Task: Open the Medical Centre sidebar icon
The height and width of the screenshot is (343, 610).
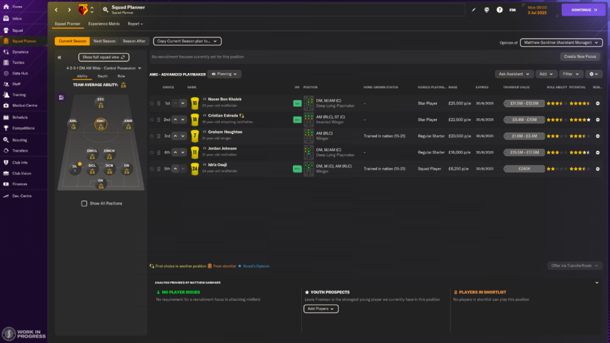Action: coord(6,105)
